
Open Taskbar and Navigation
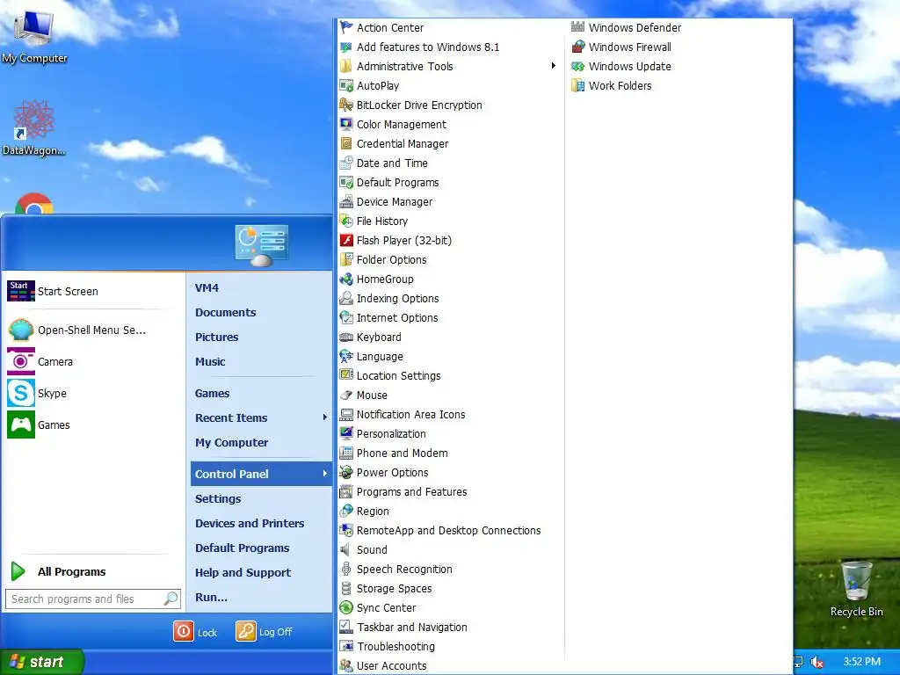coord(412,628)
